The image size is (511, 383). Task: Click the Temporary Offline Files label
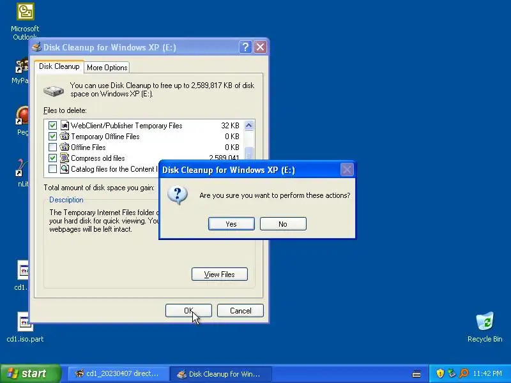105,137
